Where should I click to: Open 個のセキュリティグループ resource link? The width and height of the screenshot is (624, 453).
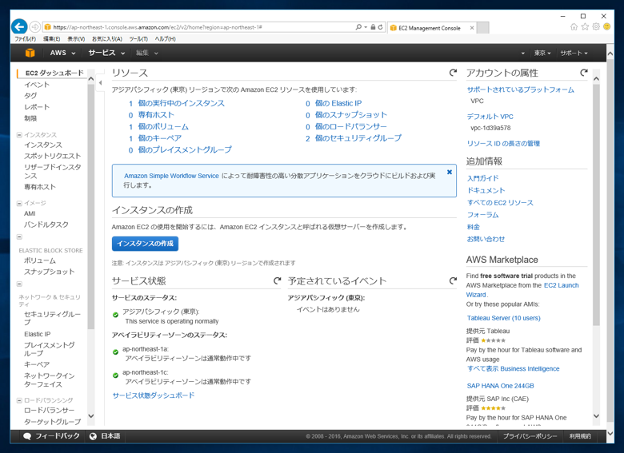pos(358,138)
